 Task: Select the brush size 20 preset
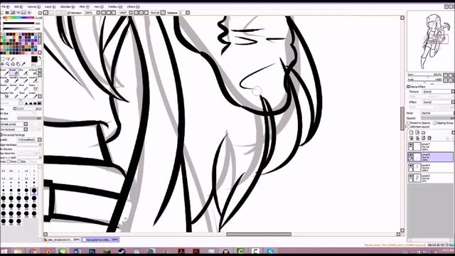tap(34, 191)
